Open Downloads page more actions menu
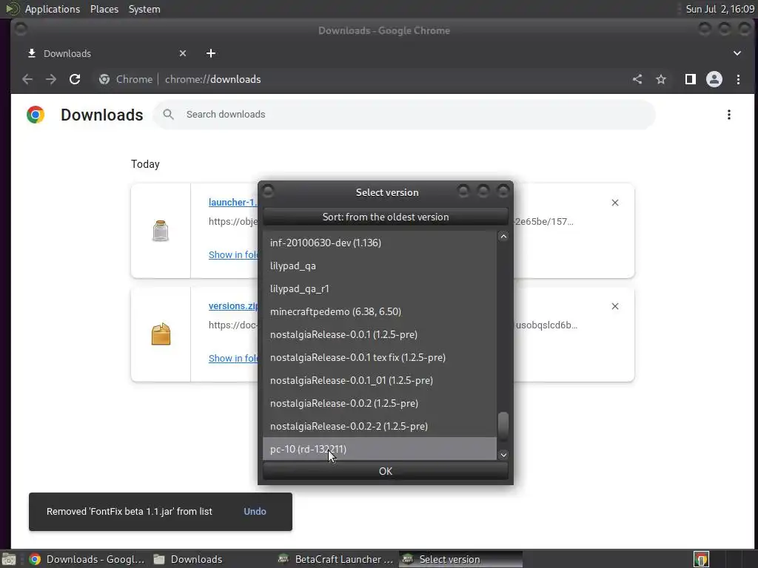The width and height of the screenshot is (758, 568). pyautogui.click(x=728, y=115)
